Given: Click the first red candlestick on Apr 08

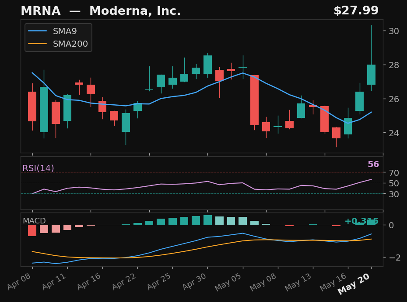Looking at the screenshot, I should (32, 106).
